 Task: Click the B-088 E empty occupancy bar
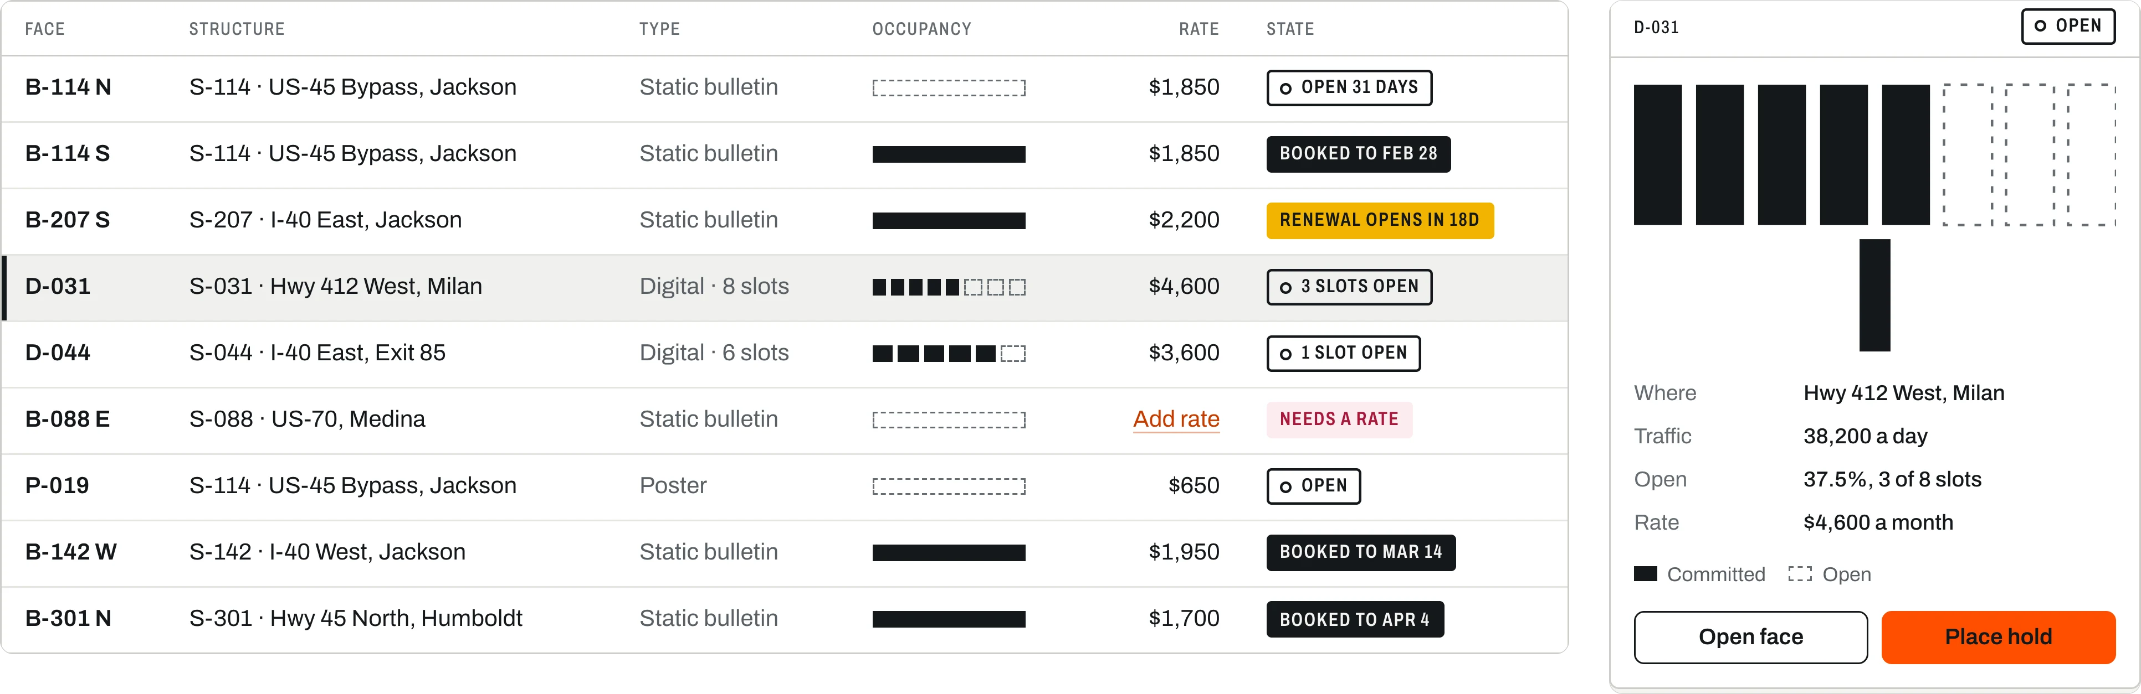(949, 420)
